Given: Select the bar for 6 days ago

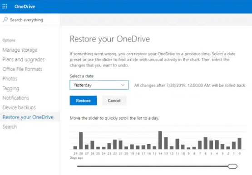Looking at the screenshot, I should (x=206, y=143).
